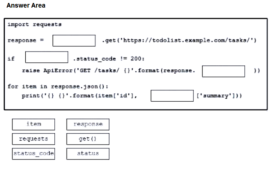The height and width of the screenshot is (171, 276).
Task: Click the '.status_code != 200:' text
Action: tap(109, 58)
